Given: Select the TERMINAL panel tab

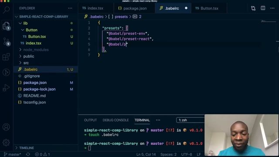Looking at the screenshot, I should click(142, 120).
